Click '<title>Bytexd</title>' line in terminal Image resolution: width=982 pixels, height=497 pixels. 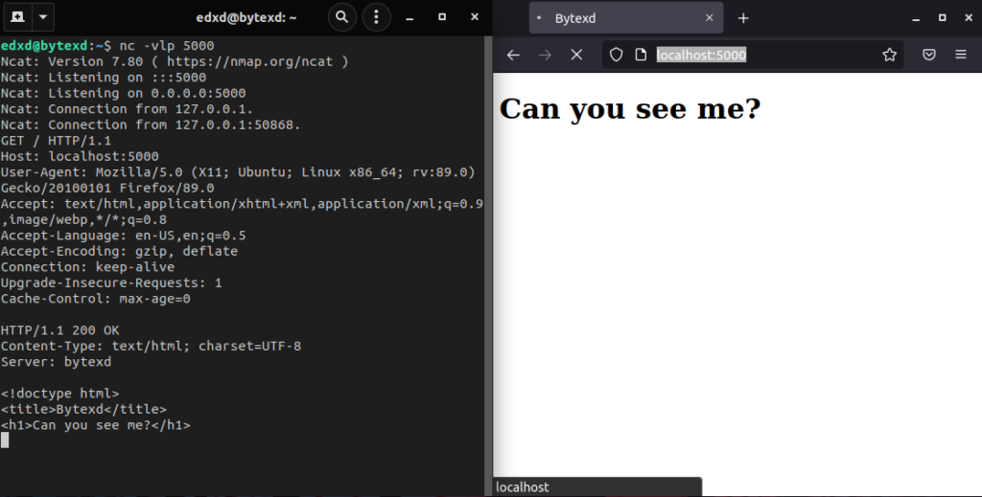tap(83, 410)
